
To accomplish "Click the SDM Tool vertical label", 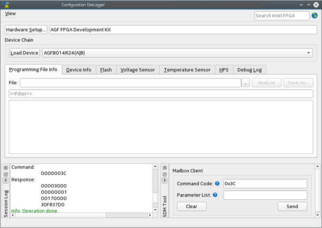I will point(165,206).
